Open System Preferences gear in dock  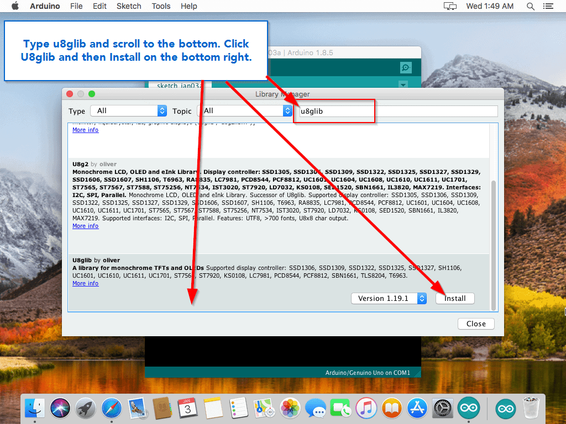click(443, 409)
